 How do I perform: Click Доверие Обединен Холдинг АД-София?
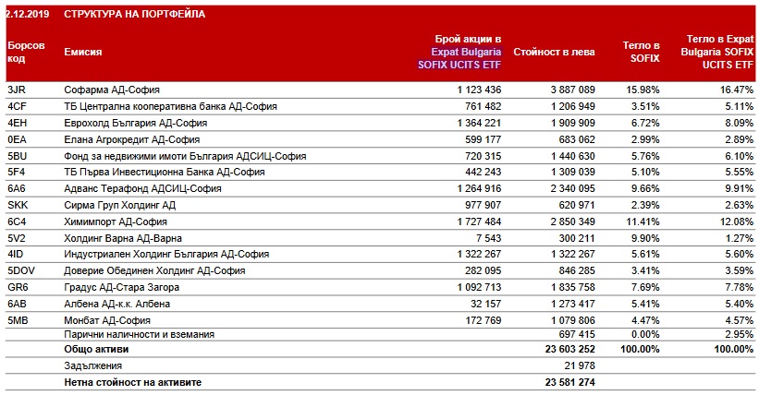(x=154, y=270)
